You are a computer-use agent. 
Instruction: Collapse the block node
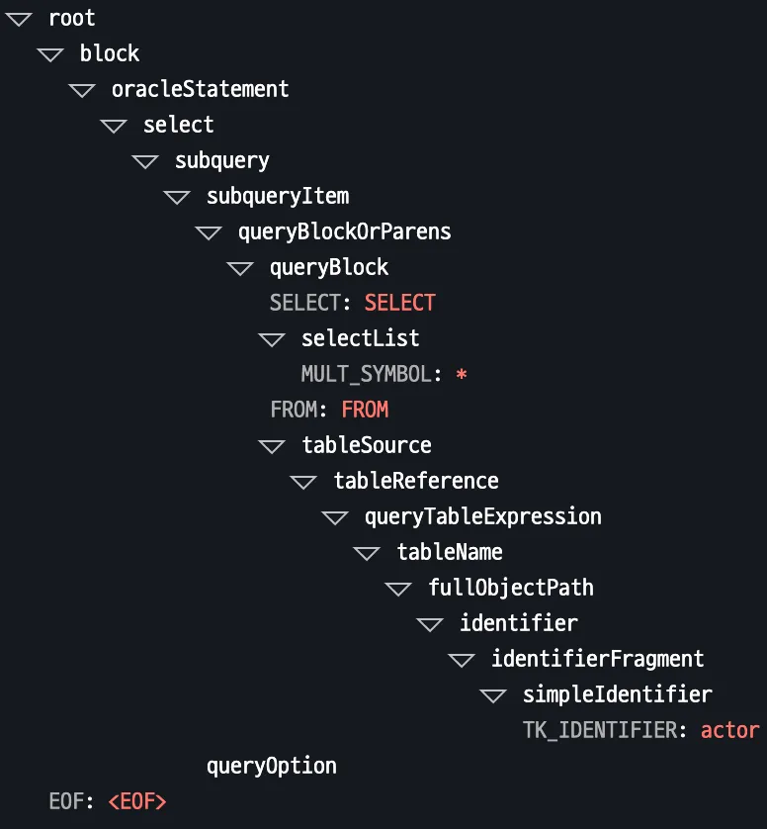point(50,53)
